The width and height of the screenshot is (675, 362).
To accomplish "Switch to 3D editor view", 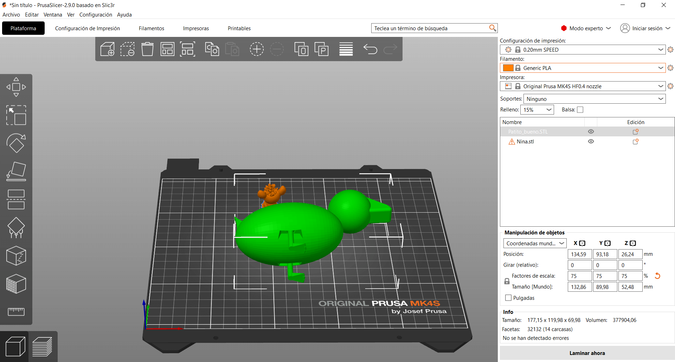I will (x=15, y=347).
